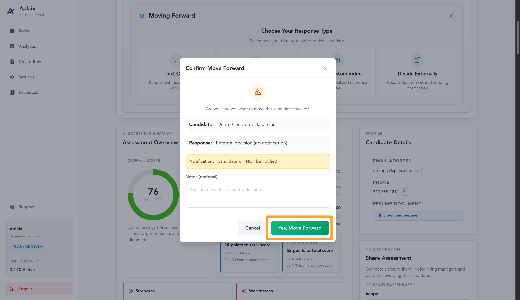Click the babak@aplaix.com account email
Viewport: 520px width, 300px height.
coord(25,236)
